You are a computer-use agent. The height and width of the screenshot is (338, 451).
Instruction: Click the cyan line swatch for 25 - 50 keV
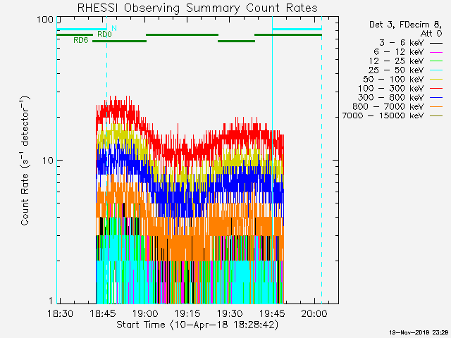tap(436, 70)
